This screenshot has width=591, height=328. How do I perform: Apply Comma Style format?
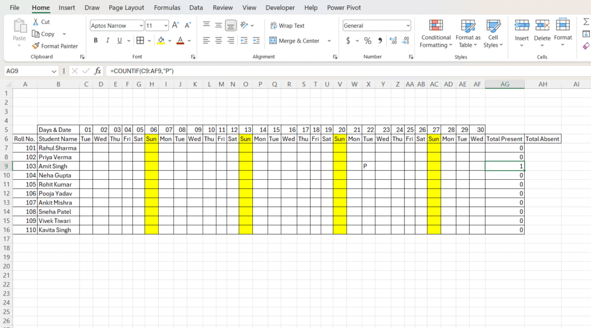pos(380,40)
